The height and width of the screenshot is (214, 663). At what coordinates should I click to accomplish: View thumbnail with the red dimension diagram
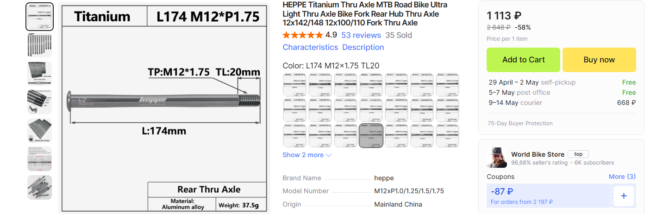pyautogui.click(x=39, y=159)
